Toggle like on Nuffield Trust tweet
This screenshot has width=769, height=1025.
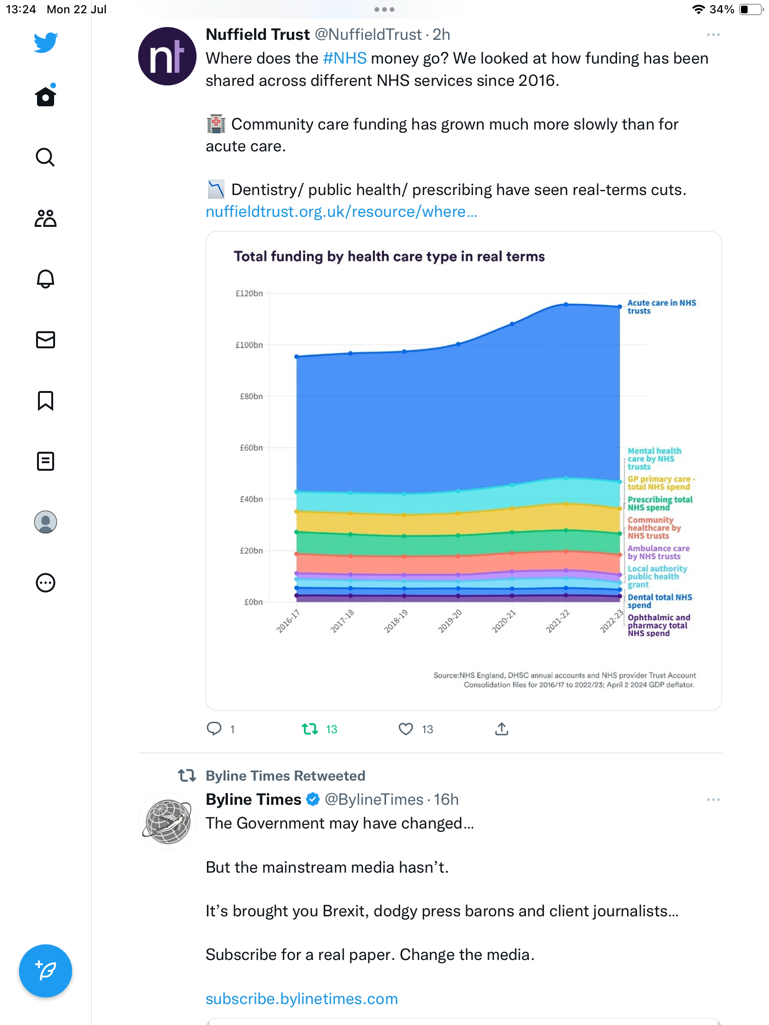pyautogui.click(x=406, y=729)
